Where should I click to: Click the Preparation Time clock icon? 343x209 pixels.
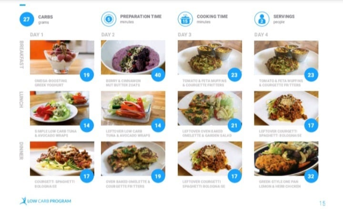(109, 19)
